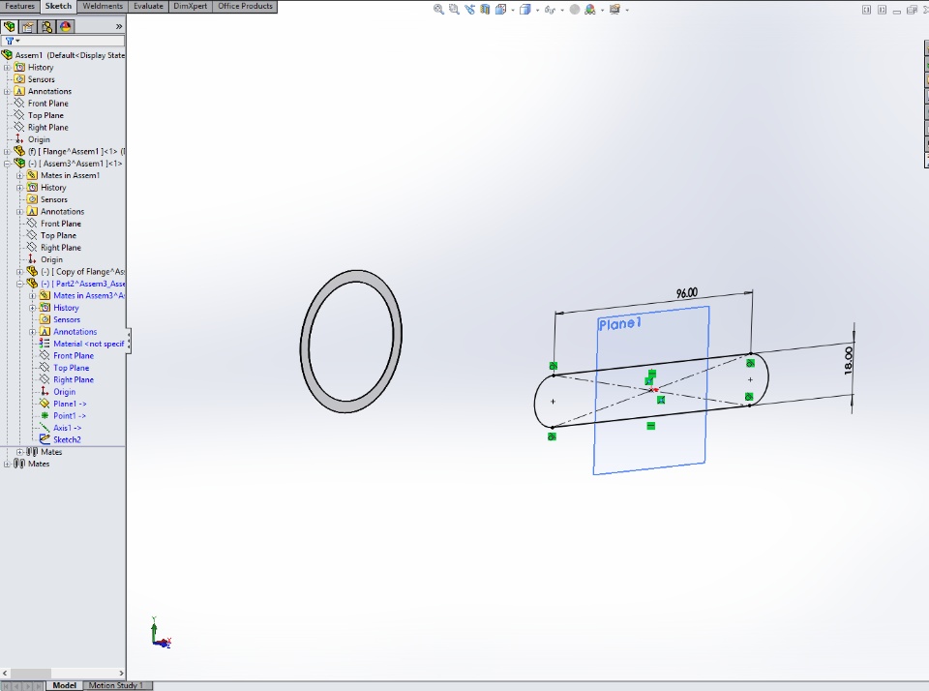Select the equal relation marker below the slot
Image resolution: width=929 pixels, height=691 pixels.
click(x=651, y=426)
